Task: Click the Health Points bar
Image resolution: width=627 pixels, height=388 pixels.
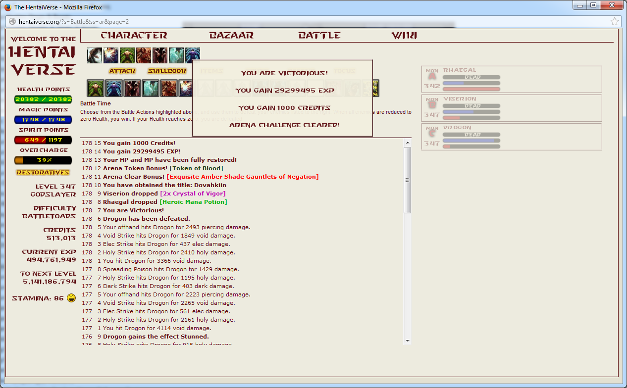Action: pos(43,99)
